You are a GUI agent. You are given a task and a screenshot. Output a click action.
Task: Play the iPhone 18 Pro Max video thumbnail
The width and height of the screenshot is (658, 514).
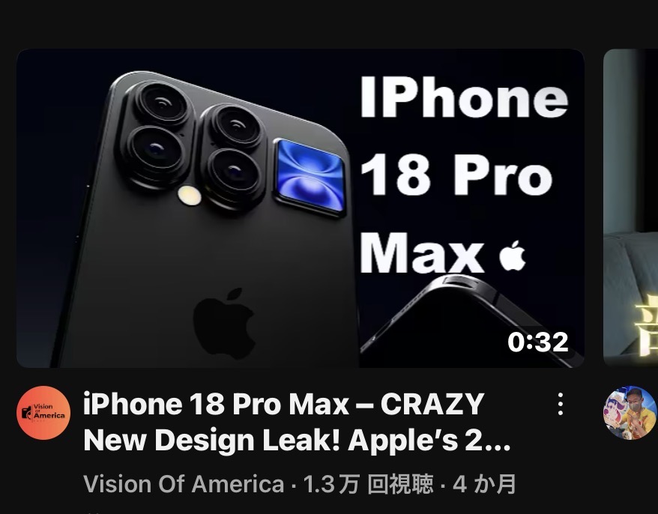(x=301, y=208)
